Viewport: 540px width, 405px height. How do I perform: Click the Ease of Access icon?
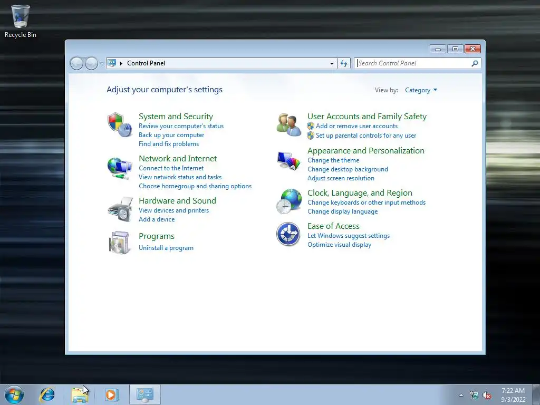point(288,234)
